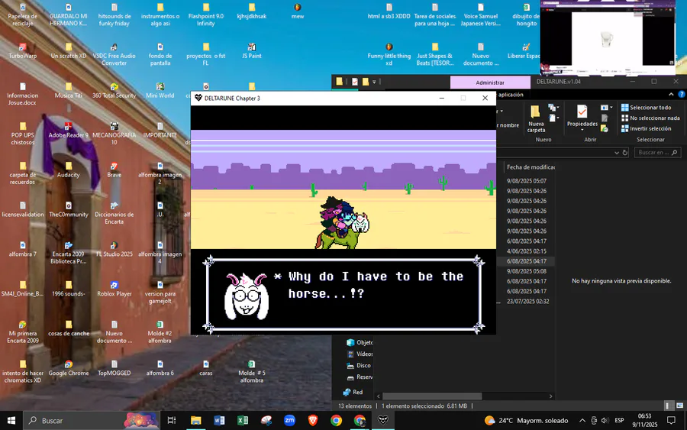Select the Adobe Reader 9 shortcut
This screenshot has height=430, width=687.
pyautogui.click(x=69, y=130)
